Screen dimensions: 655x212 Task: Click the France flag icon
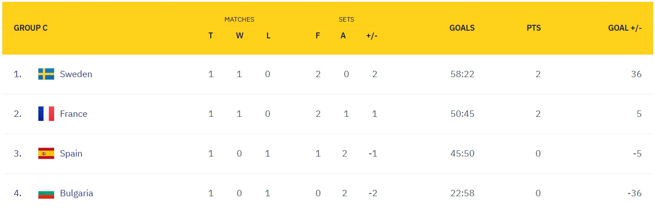click(x=46, y=114)
